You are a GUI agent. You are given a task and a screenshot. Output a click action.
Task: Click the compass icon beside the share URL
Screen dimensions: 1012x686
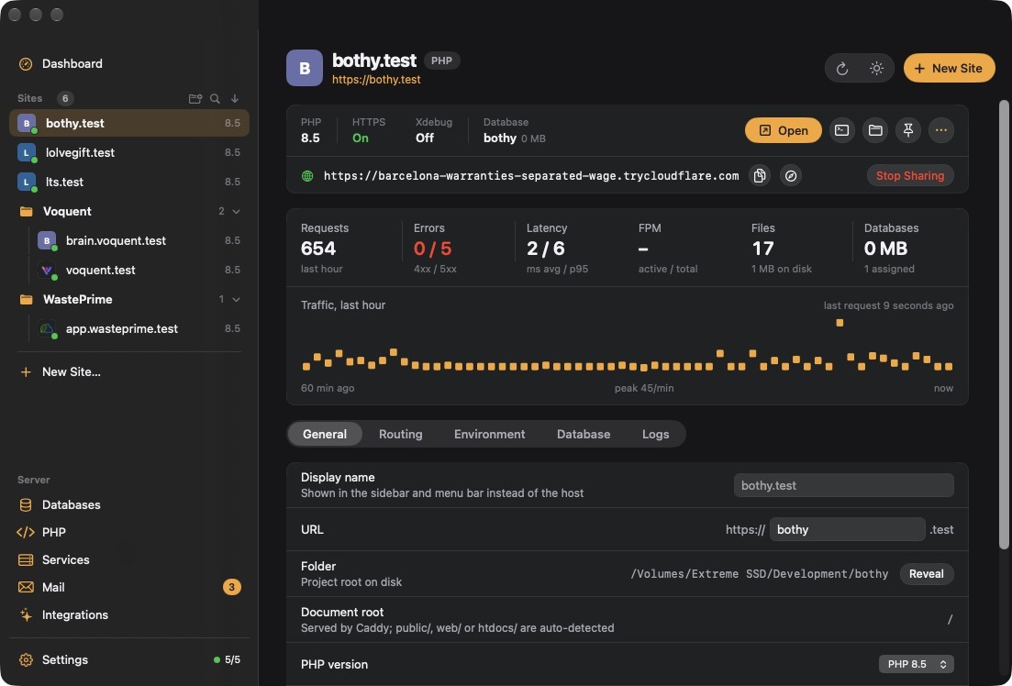[791, 175]
